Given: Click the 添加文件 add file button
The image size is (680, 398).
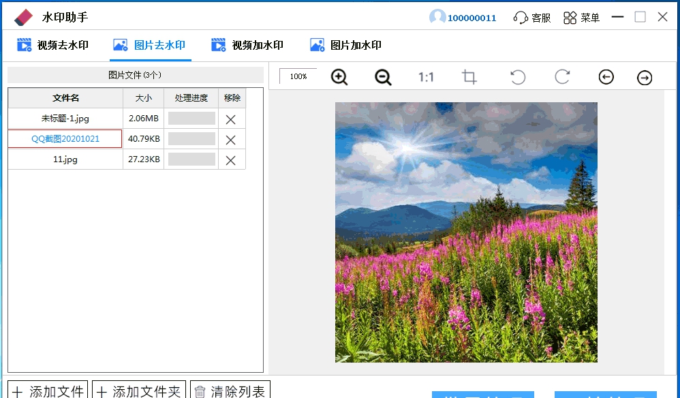Looking at the screenshot, I should (x=46, y=390).
